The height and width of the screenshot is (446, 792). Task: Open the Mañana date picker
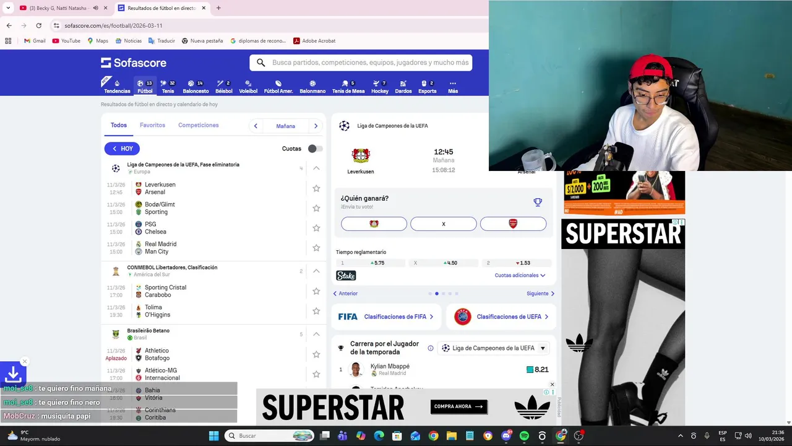(285, 126)
